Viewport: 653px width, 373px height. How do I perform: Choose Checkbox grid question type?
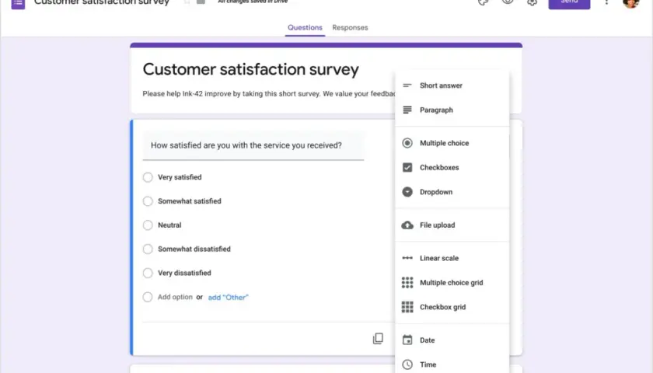tap(452, 307)
